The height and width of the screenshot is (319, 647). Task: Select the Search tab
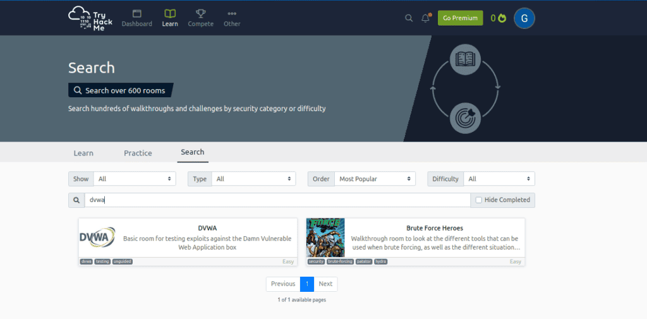[x=192, y=152]
